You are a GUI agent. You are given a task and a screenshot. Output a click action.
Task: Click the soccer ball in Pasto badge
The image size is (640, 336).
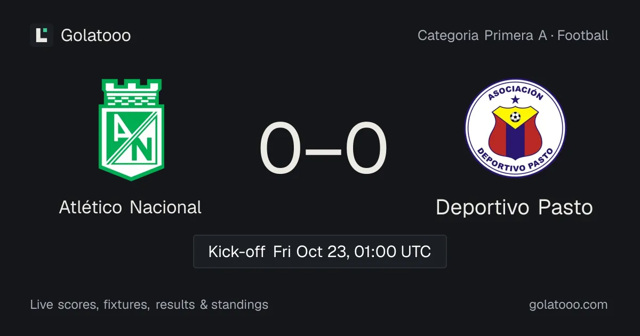point(515,116)
